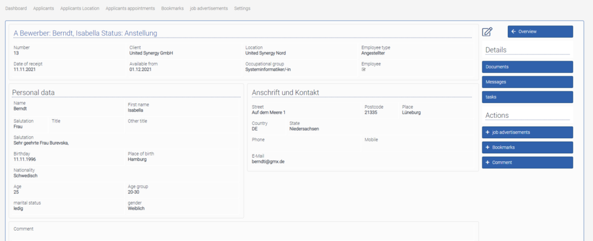Open the Settings menu item

243,9
